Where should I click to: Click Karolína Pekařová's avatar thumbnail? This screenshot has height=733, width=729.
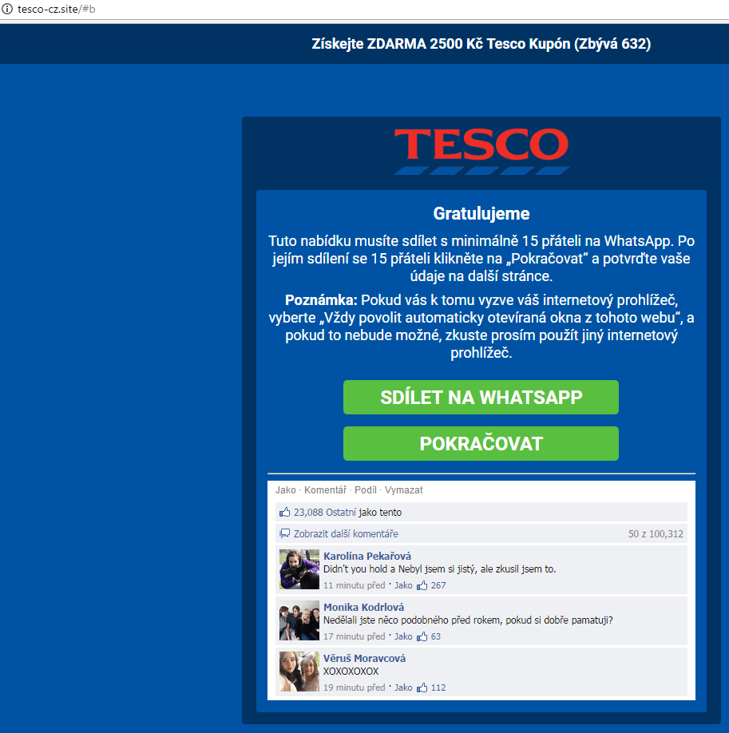[299, 569]
